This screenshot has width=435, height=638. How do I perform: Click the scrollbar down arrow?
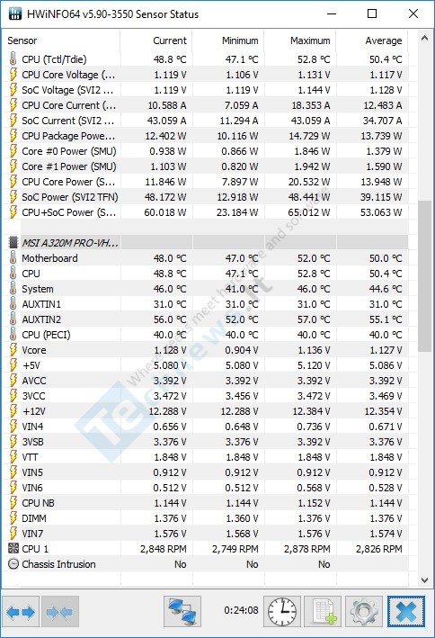pos(424,580)
